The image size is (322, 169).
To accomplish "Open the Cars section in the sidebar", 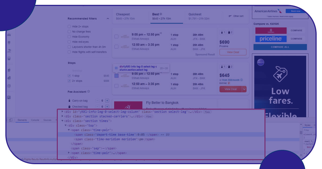I will point(9,35).
